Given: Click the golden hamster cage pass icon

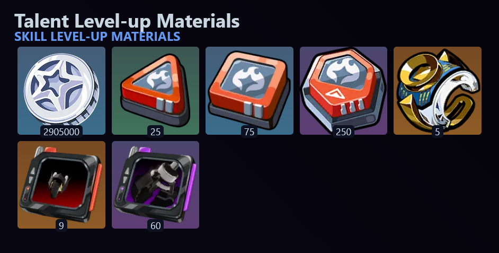Looking at the screenshot, I should (x=438, y=91).
